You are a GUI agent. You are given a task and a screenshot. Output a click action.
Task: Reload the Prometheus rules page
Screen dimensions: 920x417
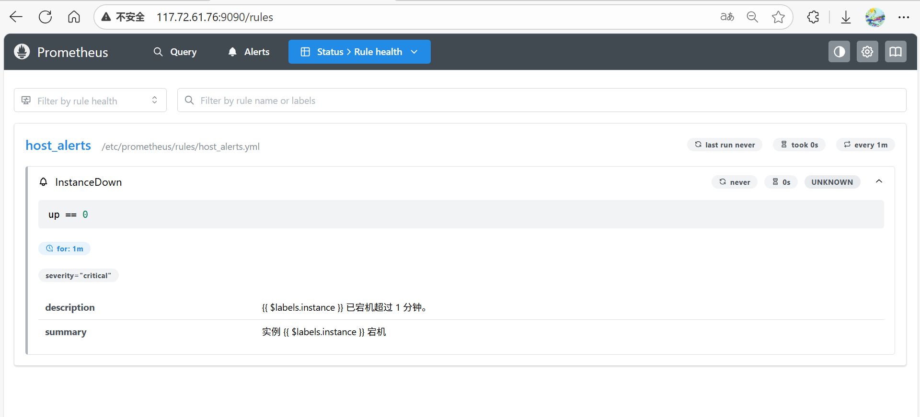[45, 17]
